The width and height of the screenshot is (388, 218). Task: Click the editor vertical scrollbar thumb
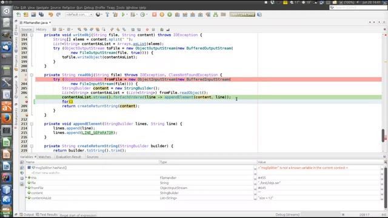pyautogui.click(x=383, y=135)
